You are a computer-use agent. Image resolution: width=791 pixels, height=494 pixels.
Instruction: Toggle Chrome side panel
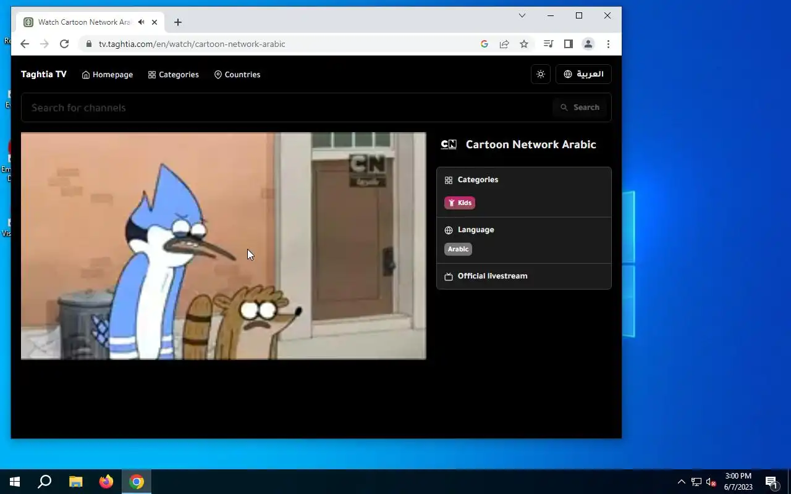[x=569, y=44]
